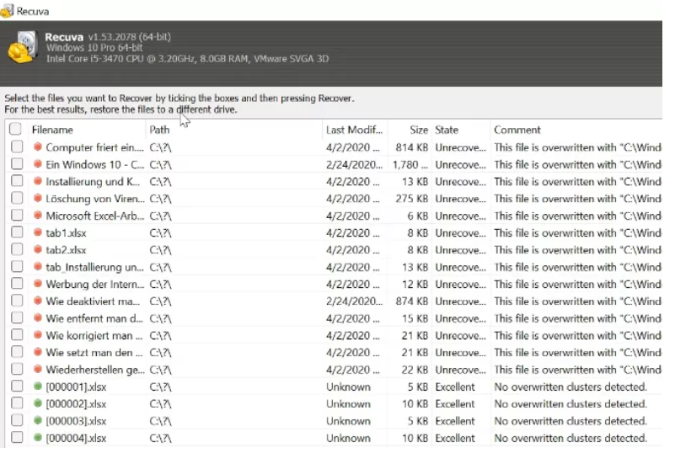Select checkbox for [000003].xlsx
The height and width of the screenshot is (464, 675).
pyautogui.click(x=17, y=420)
